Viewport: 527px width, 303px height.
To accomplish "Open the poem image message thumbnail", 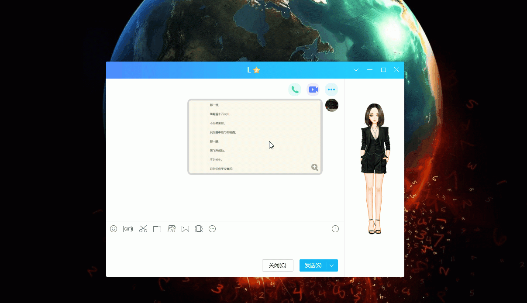I will tap(255, 137).
